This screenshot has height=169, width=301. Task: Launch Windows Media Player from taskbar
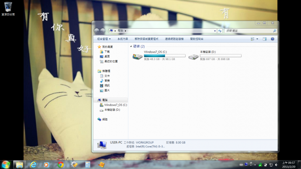pos(47,165)
